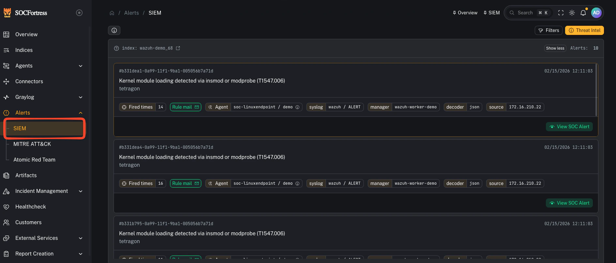Click the question mark icon beside index
The image size is (616, 263).
(x=116, y=48)
